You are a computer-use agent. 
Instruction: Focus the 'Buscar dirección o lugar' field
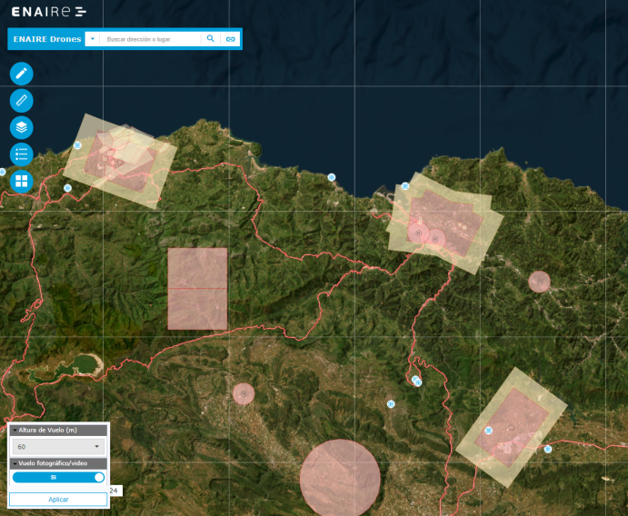(152, 39)
